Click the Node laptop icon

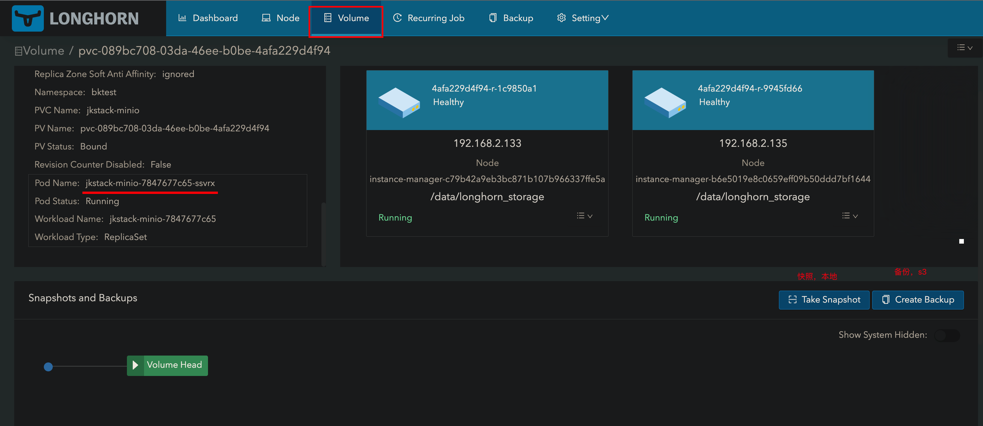[266, 18]
